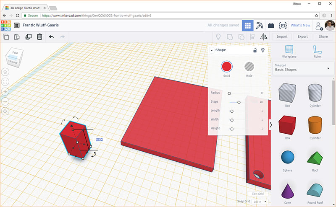Click the Undo arrow
Screen dimensions: 336x207
tap(51, 37)
